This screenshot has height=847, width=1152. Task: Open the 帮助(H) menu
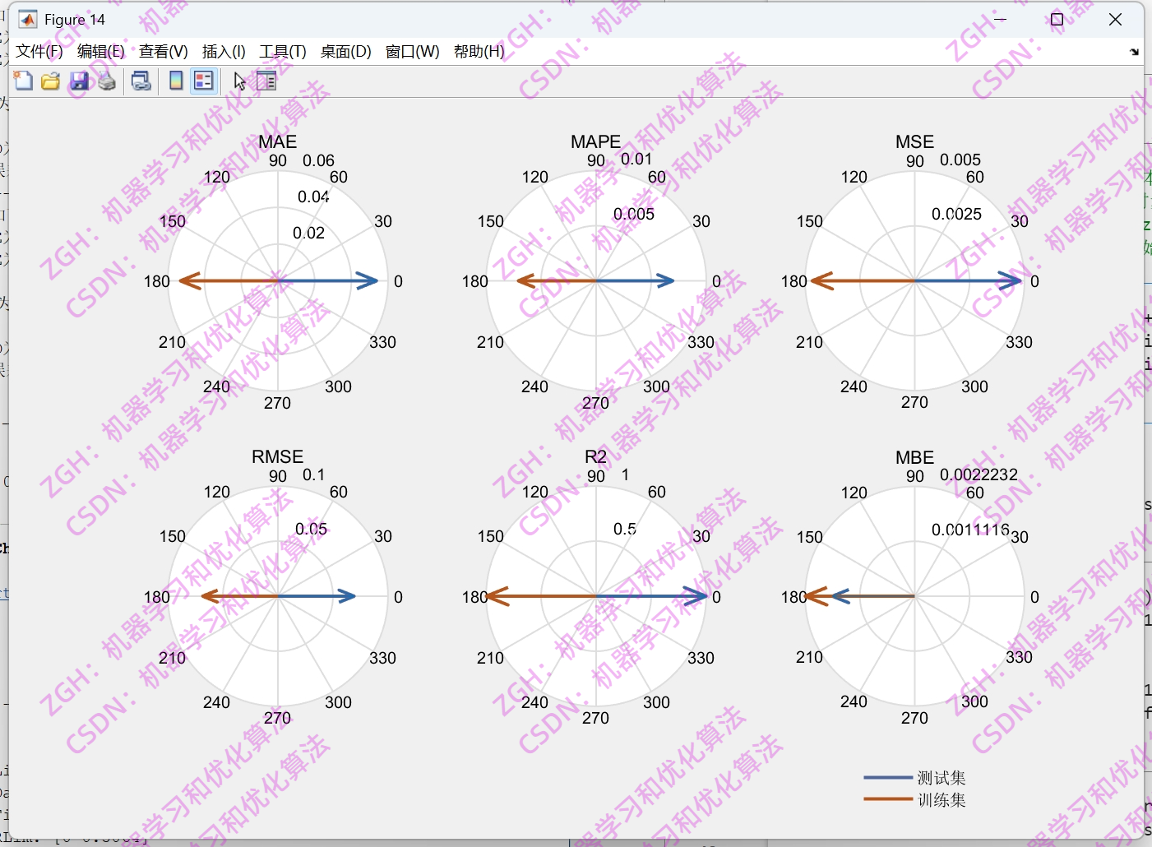click(x=479, y=52)
